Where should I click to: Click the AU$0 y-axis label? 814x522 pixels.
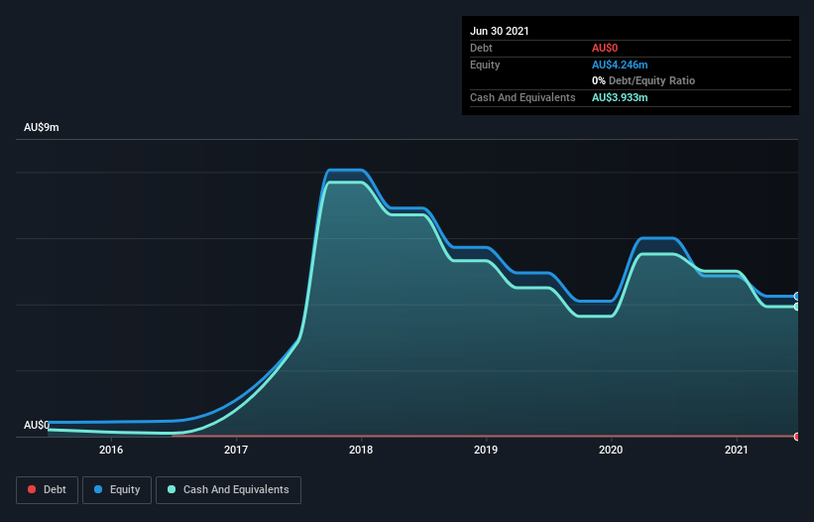(x=37, y=425)
